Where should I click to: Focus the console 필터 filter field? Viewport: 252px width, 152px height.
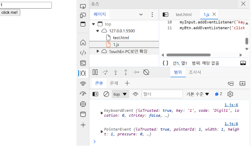pos(162,94)
